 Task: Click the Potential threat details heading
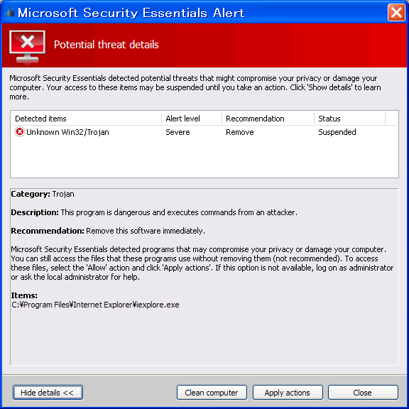[107, 45]
